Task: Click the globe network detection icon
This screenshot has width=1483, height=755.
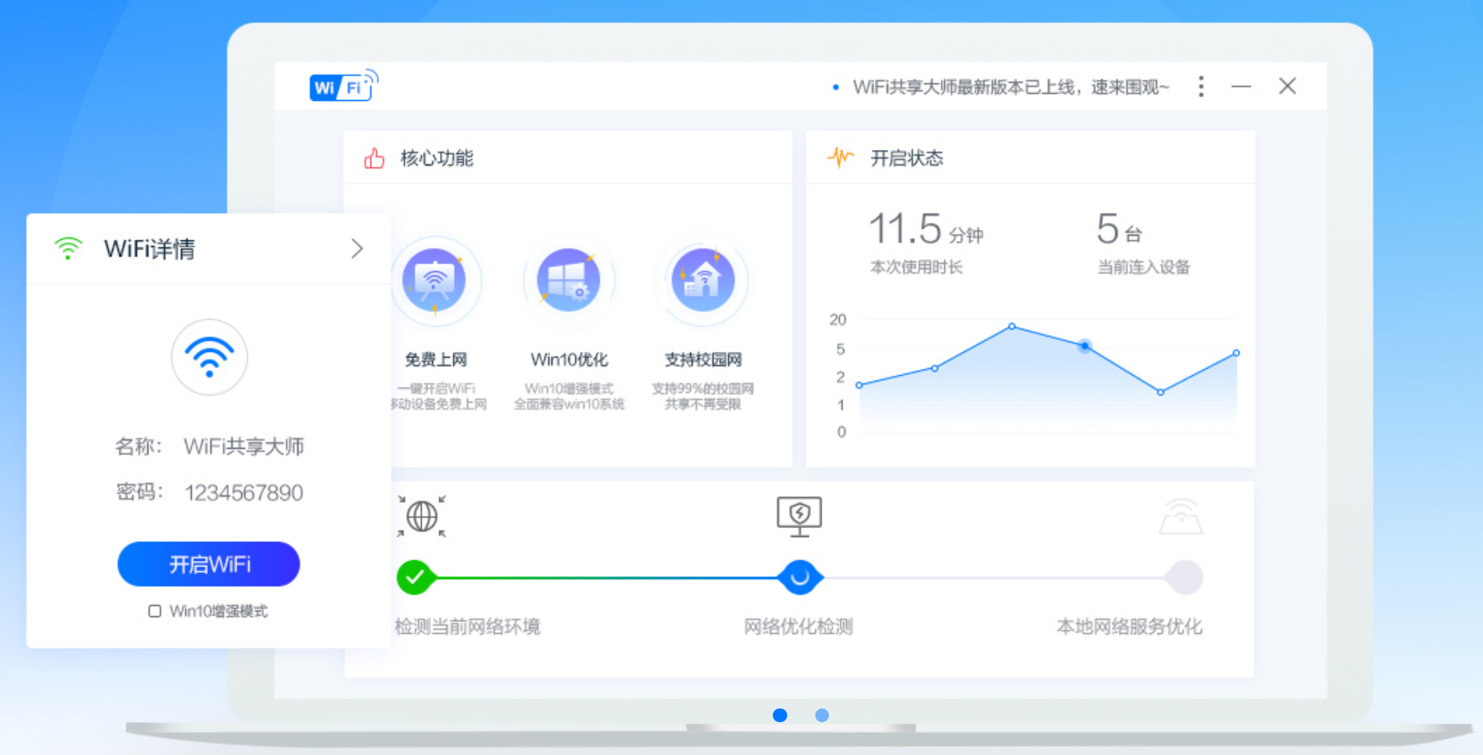Action: pos(422,515)
